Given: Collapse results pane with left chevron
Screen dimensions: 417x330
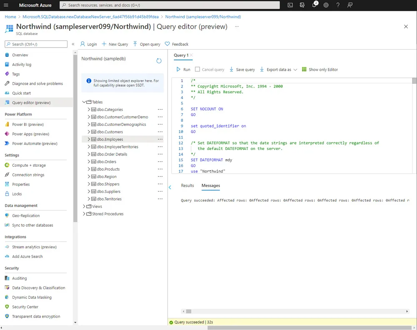Looking at the screenshot, I should [170, 187].
